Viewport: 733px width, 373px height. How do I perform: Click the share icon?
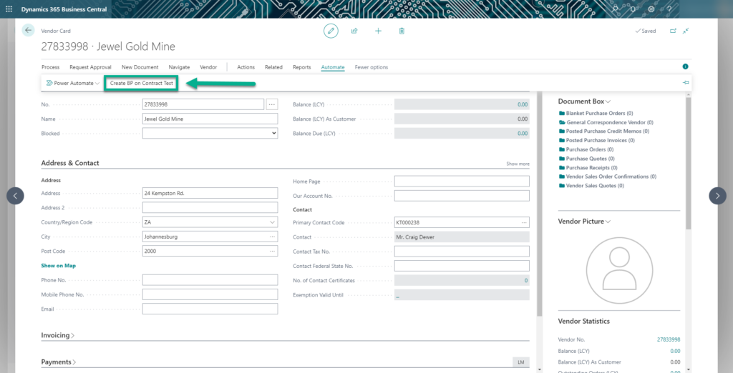pyautogui.click(x=354, y=31)
